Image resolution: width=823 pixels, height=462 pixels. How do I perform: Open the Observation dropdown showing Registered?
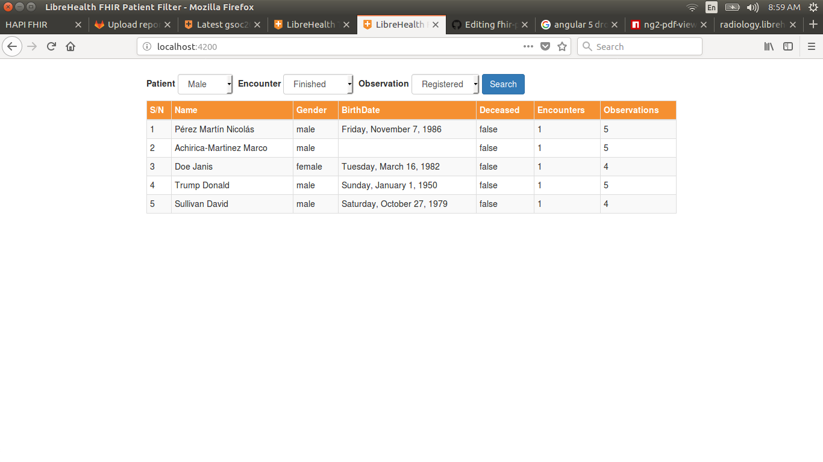[x=445, y=84]
